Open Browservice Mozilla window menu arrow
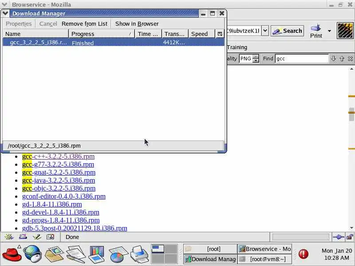The width and height of the screenshot is (355, 266). click(4, 4)
